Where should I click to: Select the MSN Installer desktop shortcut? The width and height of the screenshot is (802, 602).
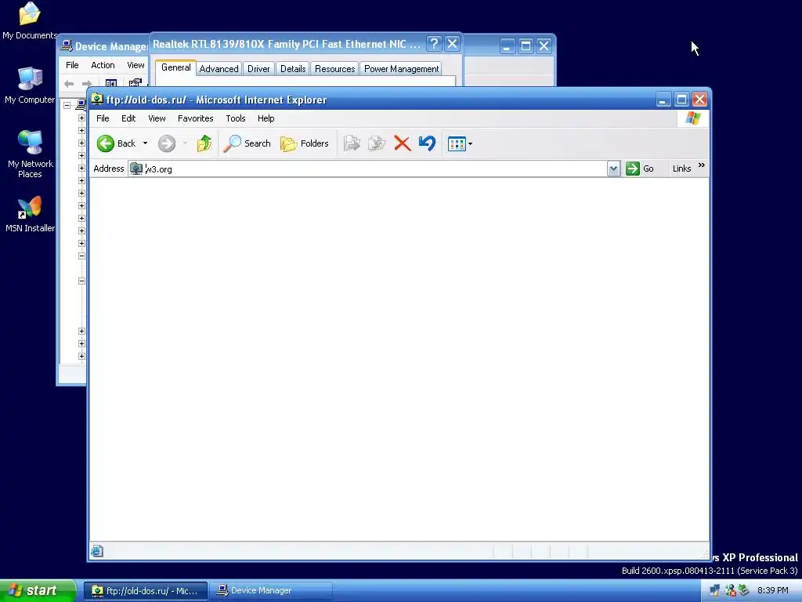[x=30, y=215]
